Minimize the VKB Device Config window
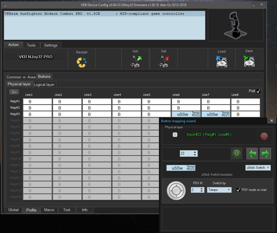 253,5
